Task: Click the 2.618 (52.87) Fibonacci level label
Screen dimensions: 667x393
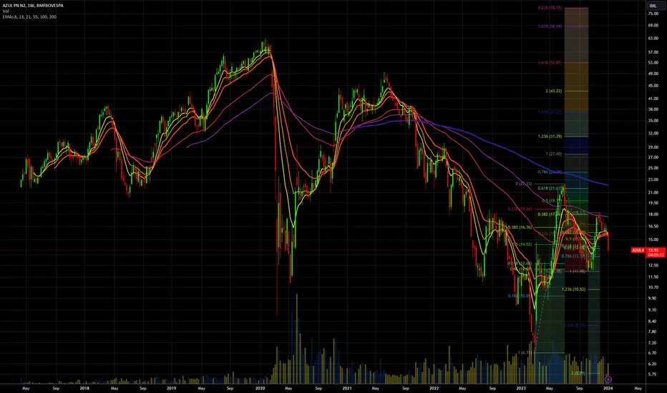Action: tap(550, 62)
